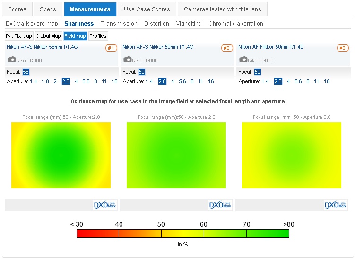355x259 pixels.
Task: Set AF-S 50mm f/1.4G aperture to 11
Action: (200, 81)
